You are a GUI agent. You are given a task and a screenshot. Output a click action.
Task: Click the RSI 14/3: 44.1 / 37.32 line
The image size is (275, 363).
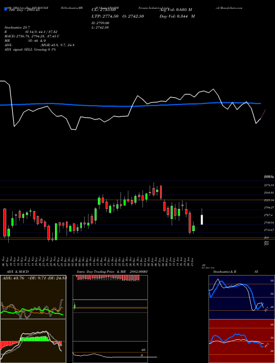click(x=31, y=32)
